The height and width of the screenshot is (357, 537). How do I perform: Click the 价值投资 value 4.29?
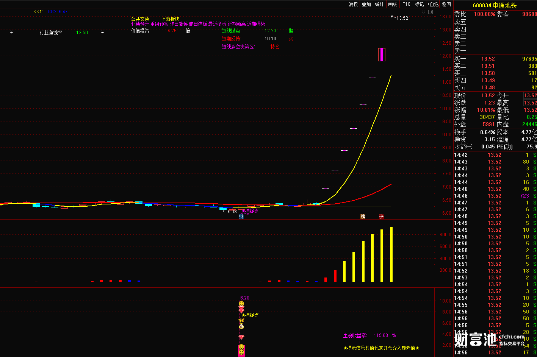pos(172,31)
